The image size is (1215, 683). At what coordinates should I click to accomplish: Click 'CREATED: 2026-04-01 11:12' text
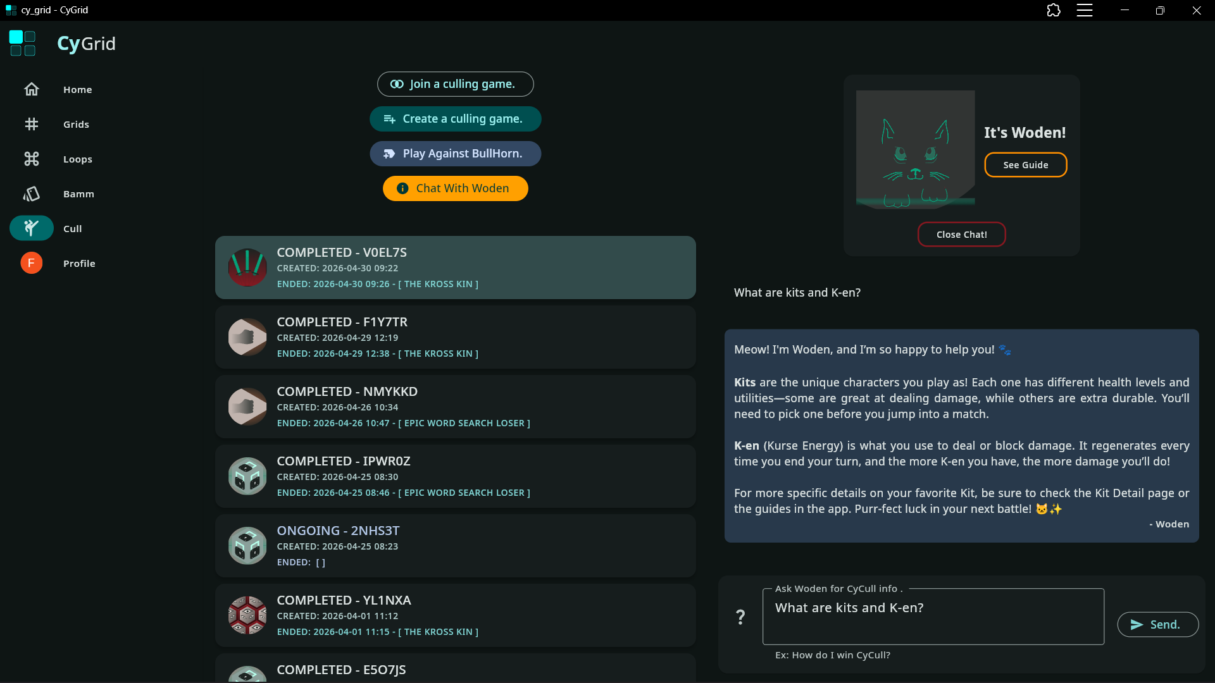pyautogui.click(x=337, y=616)
